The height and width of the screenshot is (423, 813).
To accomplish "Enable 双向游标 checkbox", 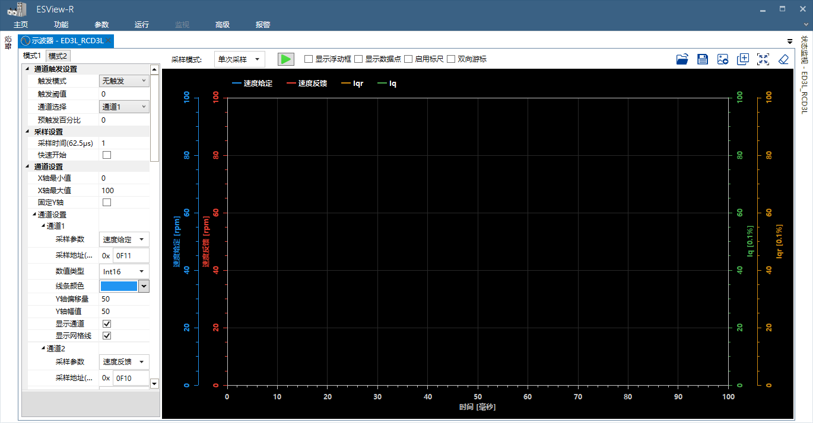I will (450, 59).
